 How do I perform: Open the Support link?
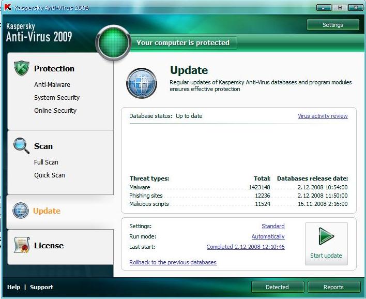[x=41, y=287]
